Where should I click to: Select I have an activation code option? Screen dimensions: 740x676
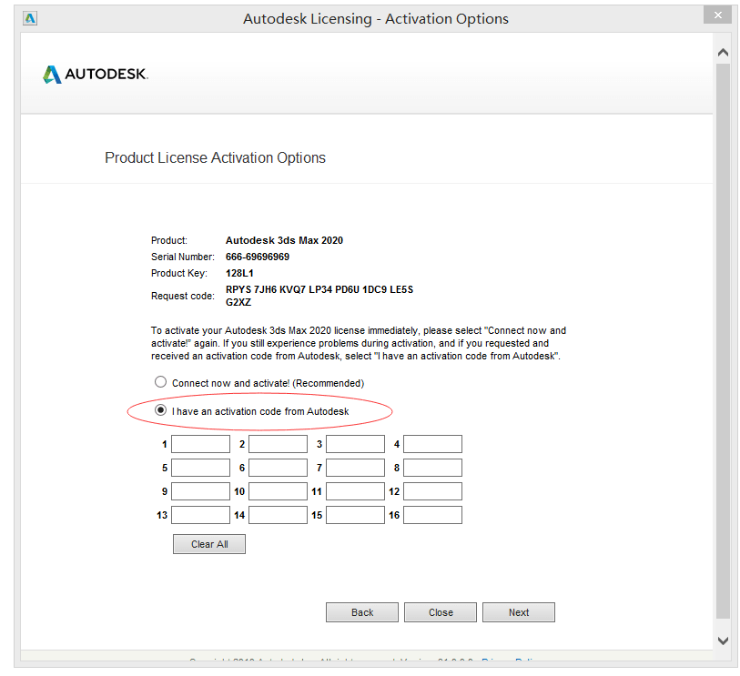click(160, 410)
